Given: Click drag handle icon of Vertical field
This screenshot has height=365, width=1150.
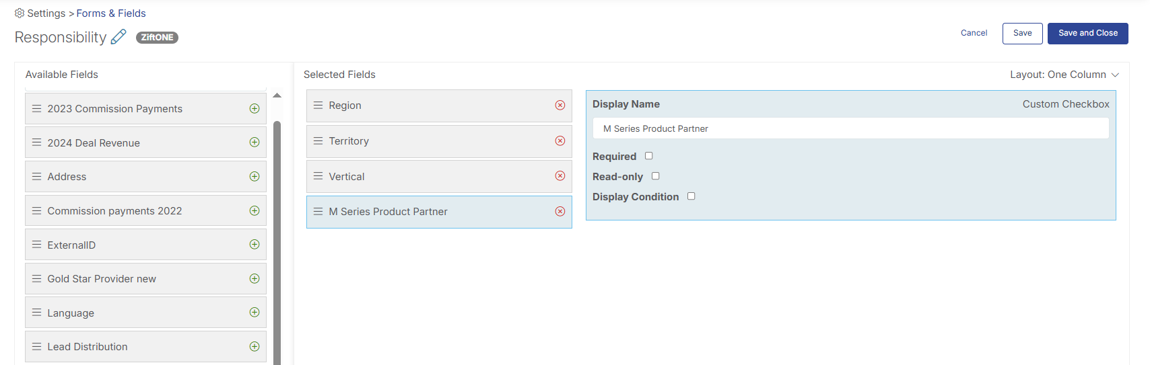Looking at the screenshot, I should (x=318, y=176).
